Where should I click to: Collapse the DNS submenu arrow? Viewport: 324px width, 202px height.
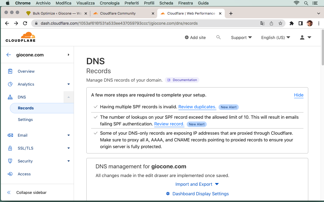pyautogui.click(x=69, y=97)
